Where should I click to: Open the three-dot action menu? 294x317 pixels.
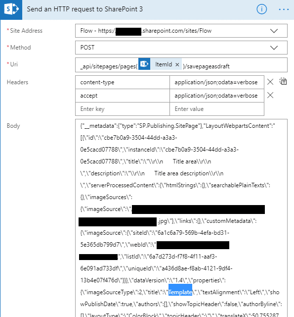(x=284, y=9)
